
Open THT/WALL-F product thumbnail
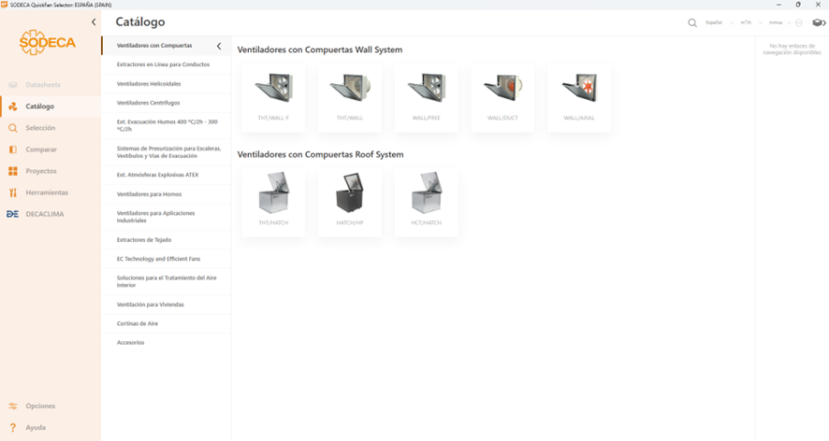click(273, 97)
